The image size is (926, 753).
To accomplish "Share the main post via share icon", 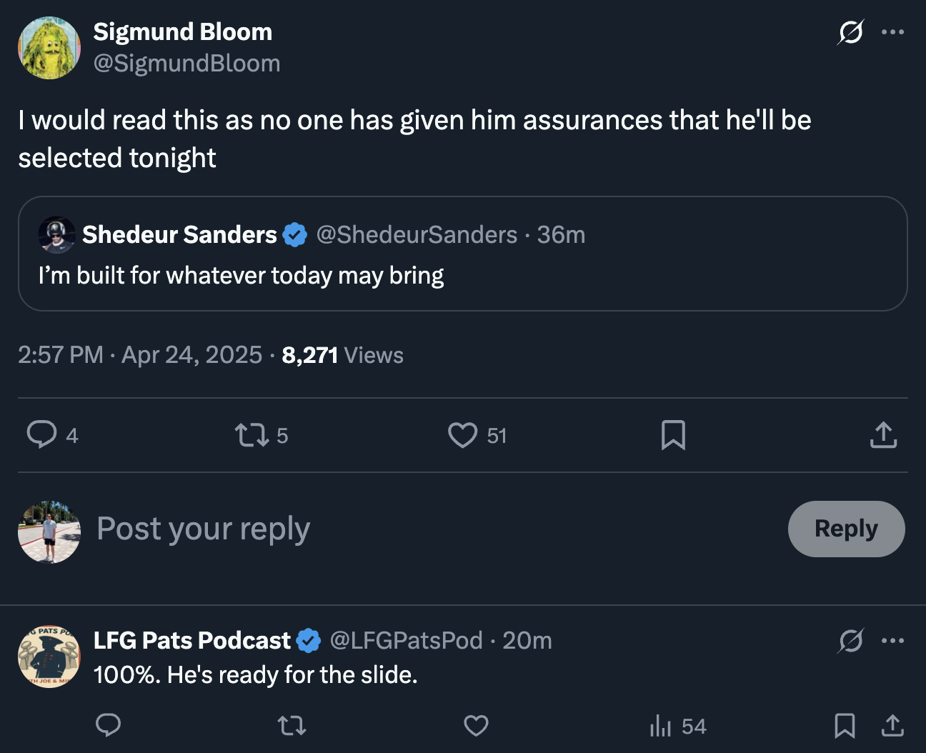I will pyautogui.click(x=883, y=434).
